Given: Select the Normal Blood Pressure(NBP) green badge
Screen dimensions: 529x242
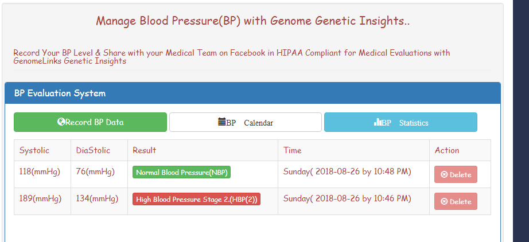Looking at the screenshot, I should [181, 172].
